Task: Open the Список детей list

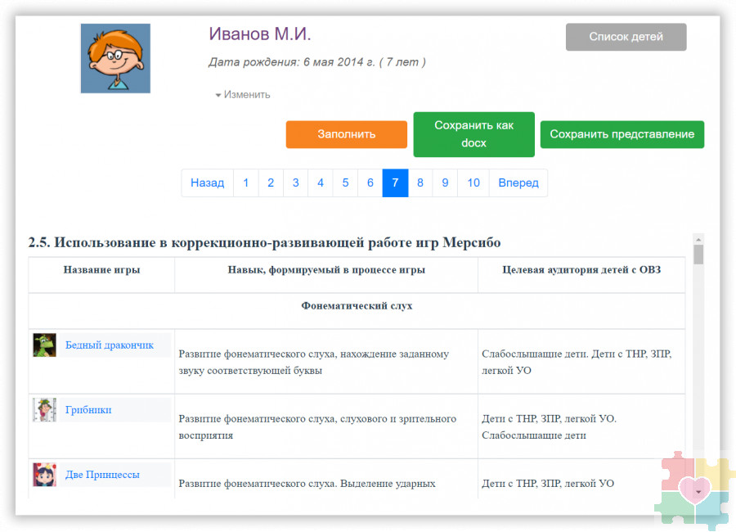Action: point(626,37)
